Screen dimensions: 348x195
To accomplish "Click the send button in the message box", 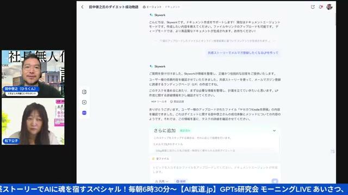I will [x=275, y=181].
